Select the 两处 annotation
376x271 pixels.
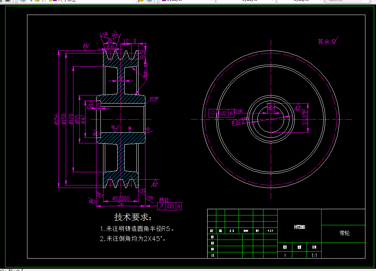[164, 200]
